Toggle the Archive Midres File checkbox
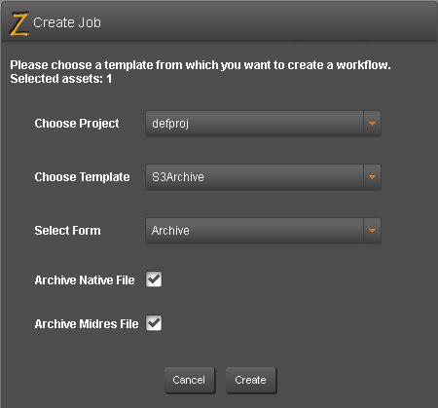438x408 pixels. (x=154, y=323)
